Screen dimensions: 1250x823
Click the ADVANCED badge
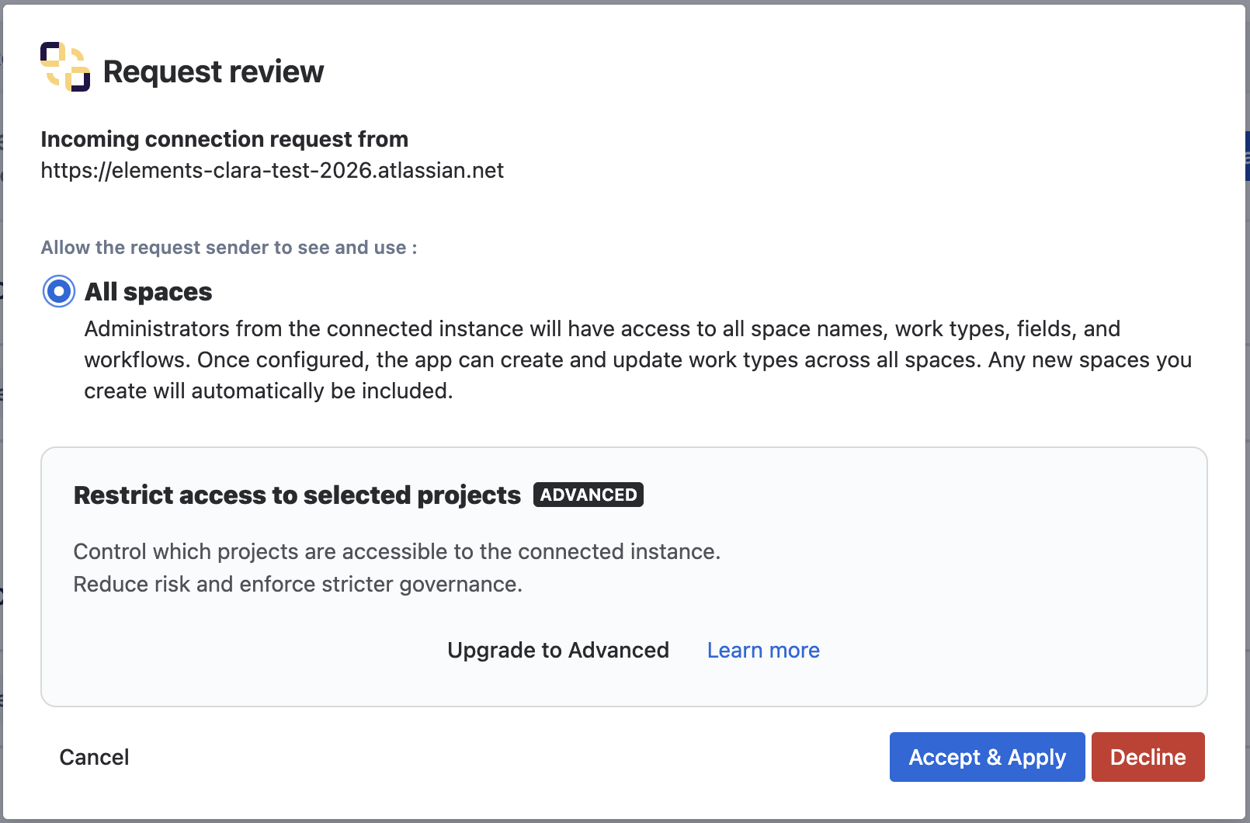pos(589,495)
